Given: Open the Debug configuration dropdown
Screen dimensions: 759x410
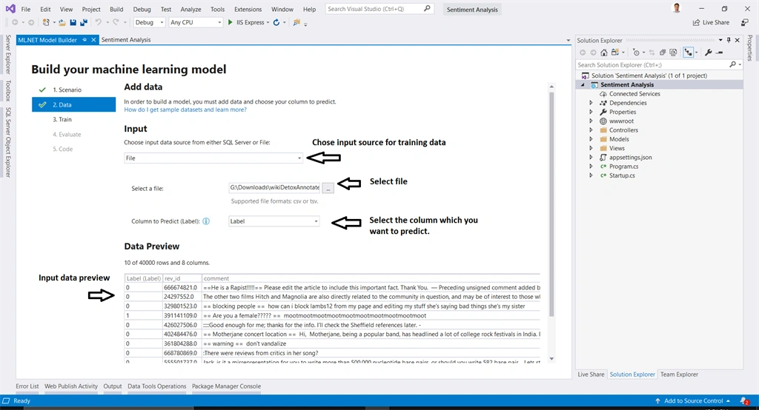Looking at the screenshot, I should click(x=149, y=22).
